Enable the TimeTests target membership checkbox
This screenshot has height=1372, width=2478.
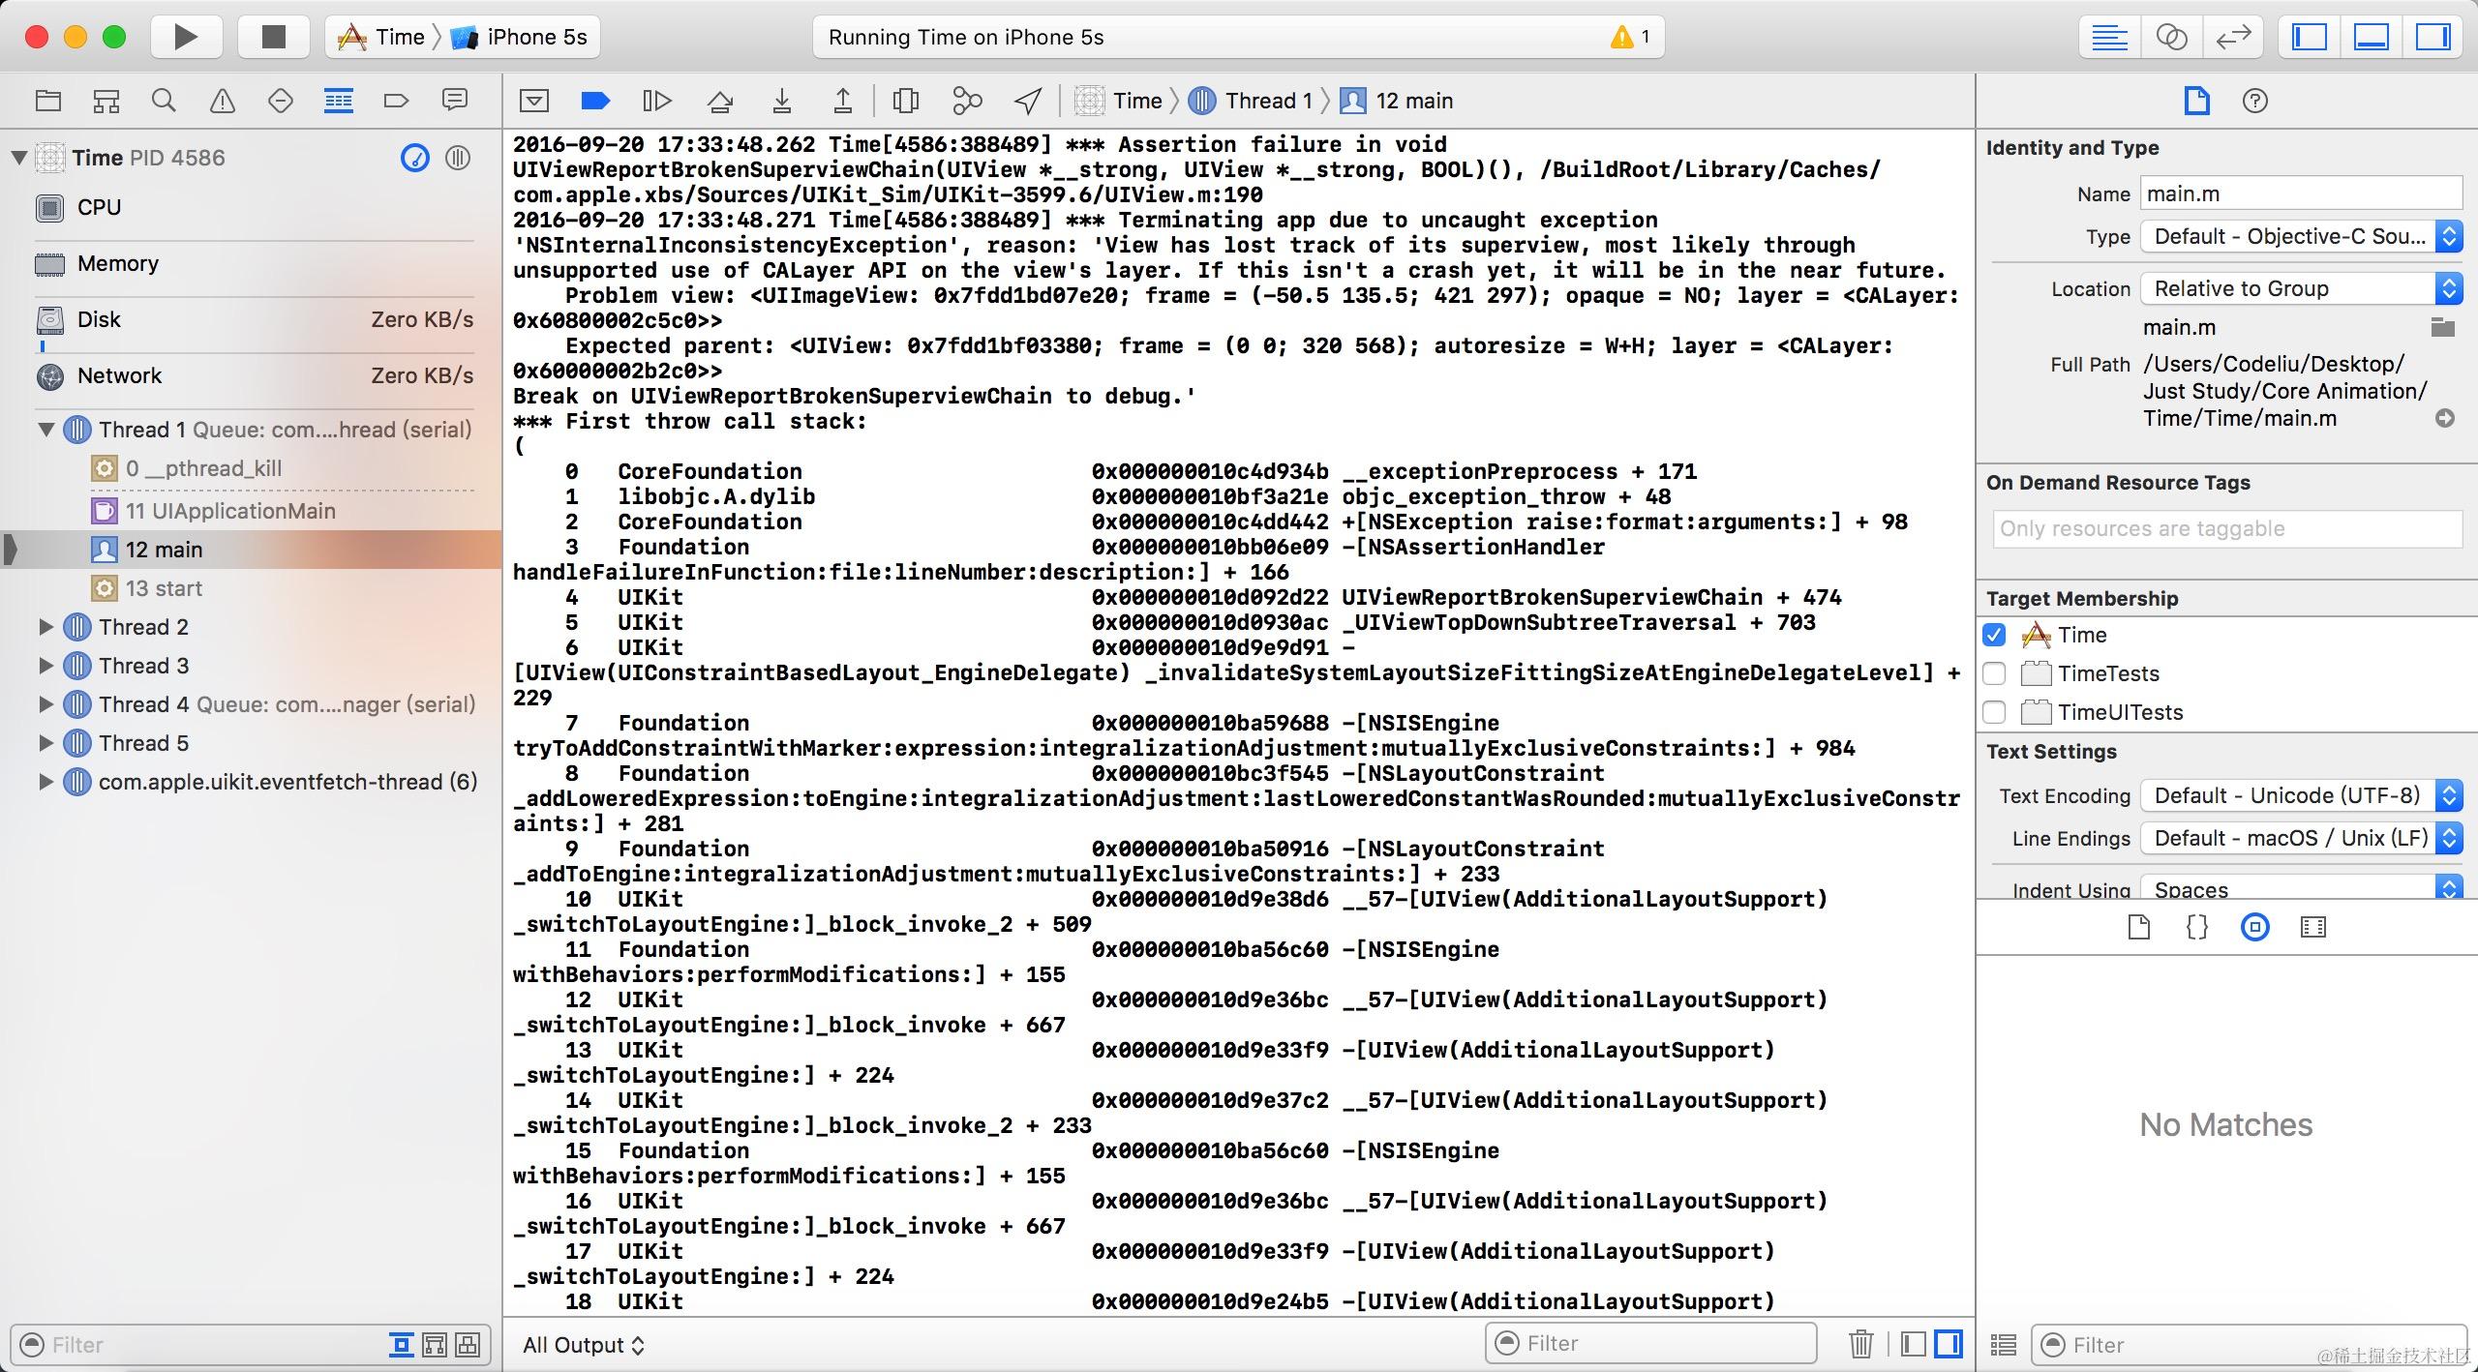coord(1994,673)
